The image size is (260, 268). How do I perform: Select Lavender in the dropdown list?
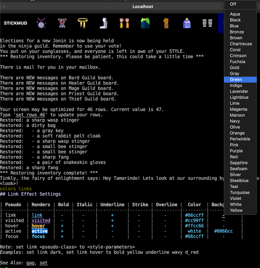point(240,91)
